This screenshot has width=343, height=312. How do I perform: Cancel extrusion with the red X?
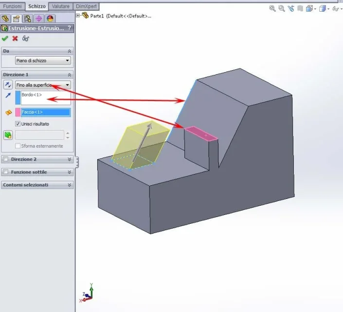pyautogui.click(x=15, y=39)
